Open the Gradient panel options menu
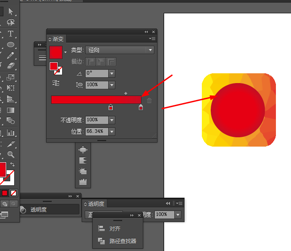 click(x=152, y=39)
